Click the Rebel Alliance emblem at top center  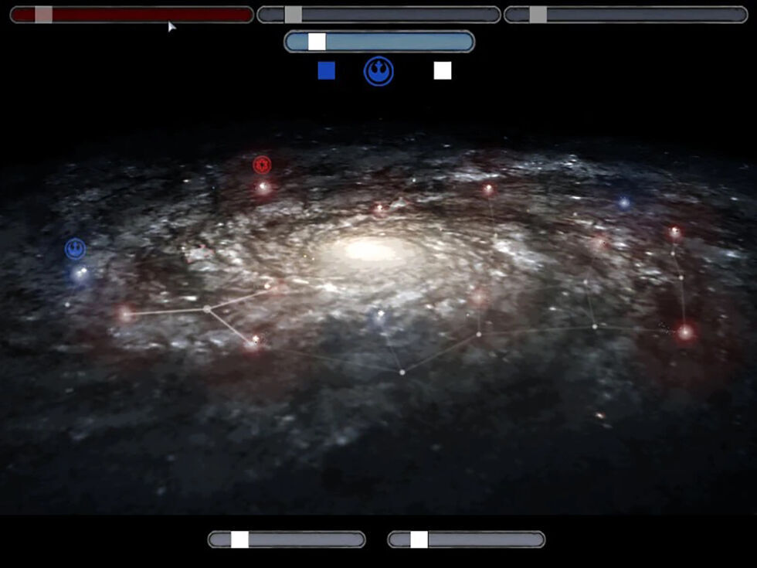378,71
